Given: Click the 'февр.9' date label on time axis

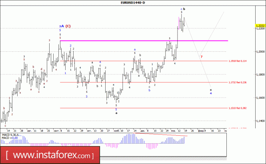Looking at the screenshot, I should [202, 131].
